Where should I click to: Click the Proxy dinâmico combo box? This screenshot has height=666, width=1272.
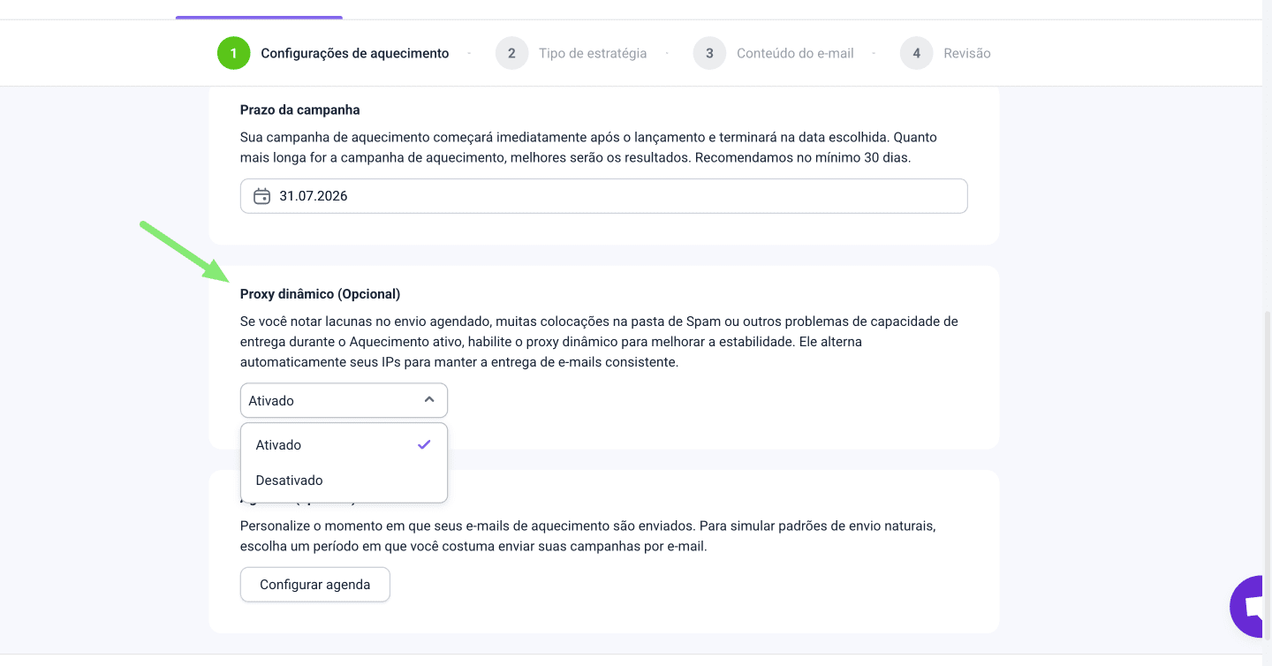(336, 400)
